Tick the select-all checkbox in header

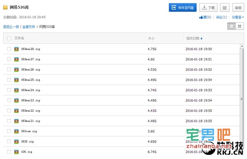tap(9, 38)
